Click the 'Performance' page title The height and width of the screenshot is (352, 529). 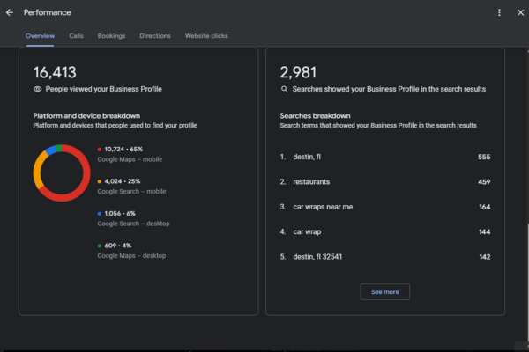[48, 13]
